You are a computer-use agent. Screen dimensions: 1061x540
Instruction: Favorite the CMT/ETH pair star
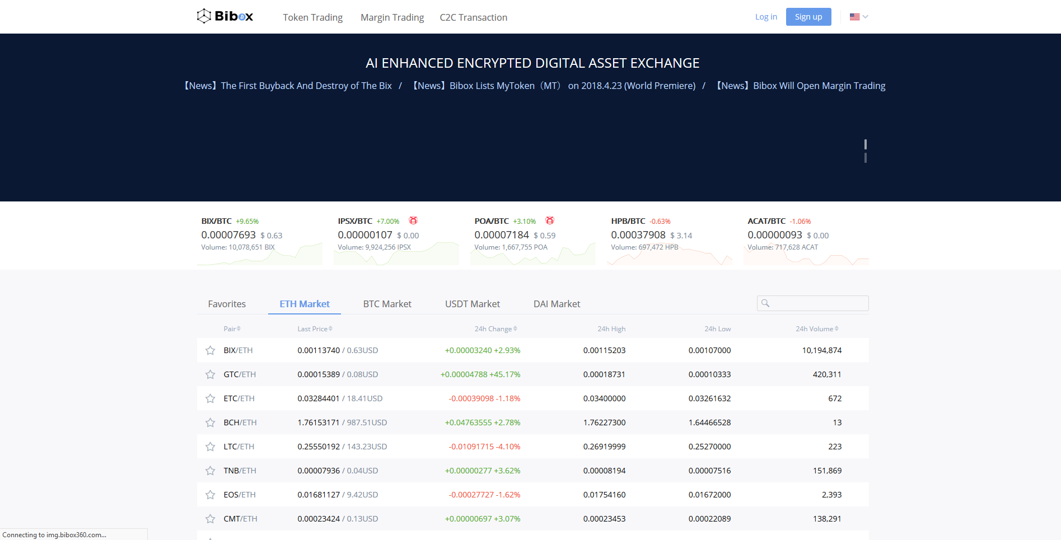point(211,519)
